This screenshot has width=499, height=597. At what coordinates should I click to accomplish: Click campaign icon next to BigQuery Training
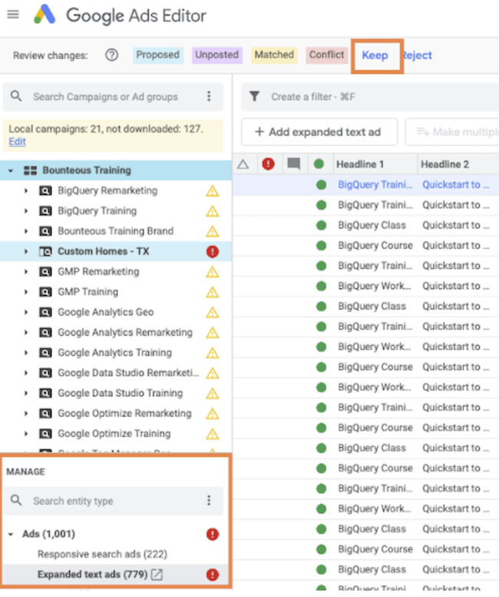pyautogui.click(x=45, y=211)
